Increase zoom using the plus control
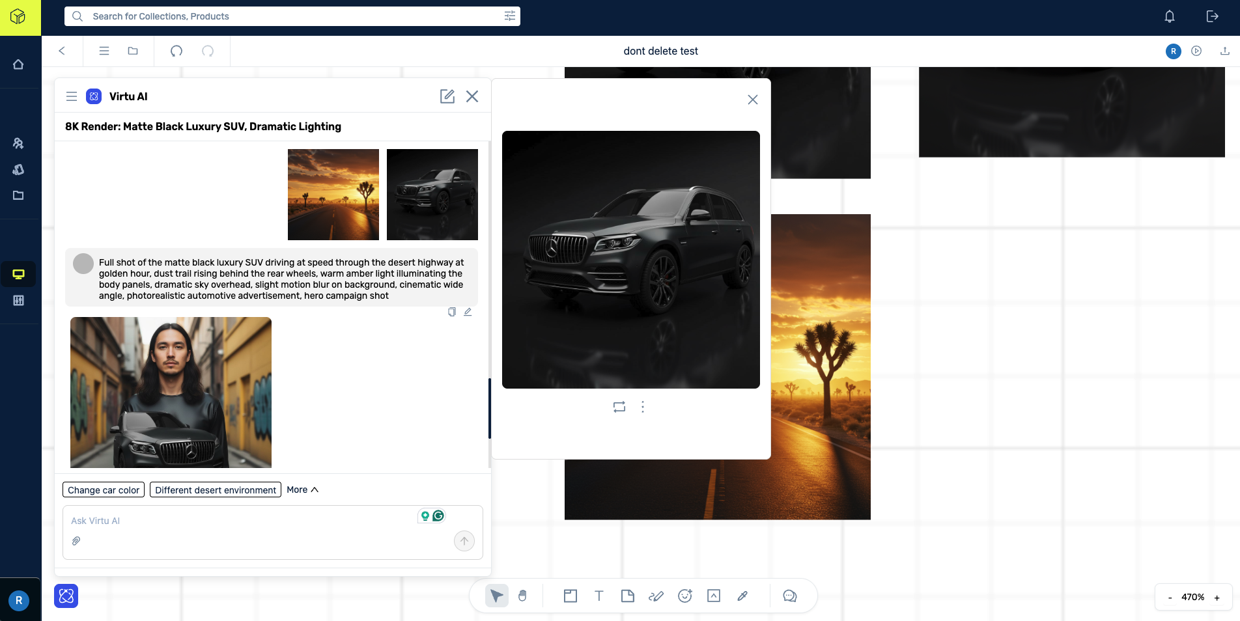Viewport: 1240px width, 621px height. (x=1217, y=597)
